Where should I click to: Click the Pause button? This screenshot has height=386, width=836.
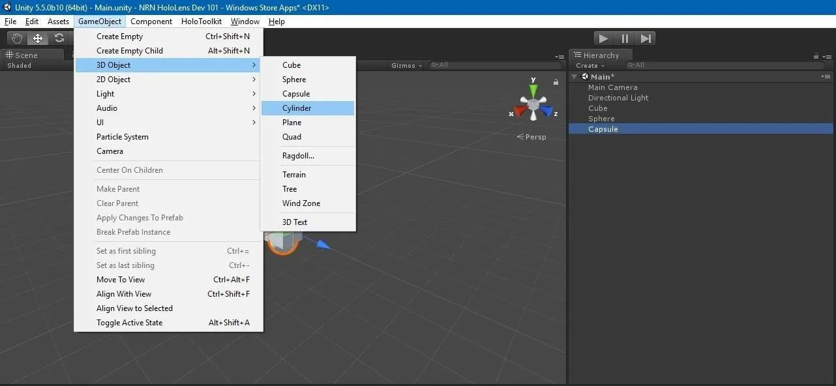[625, 38]
